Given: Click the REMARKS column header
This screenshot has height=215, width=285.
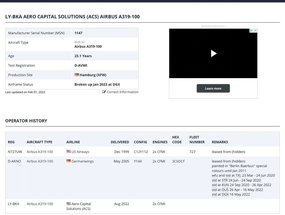Looking at the screenshot, I should click(x=220, y=142).
